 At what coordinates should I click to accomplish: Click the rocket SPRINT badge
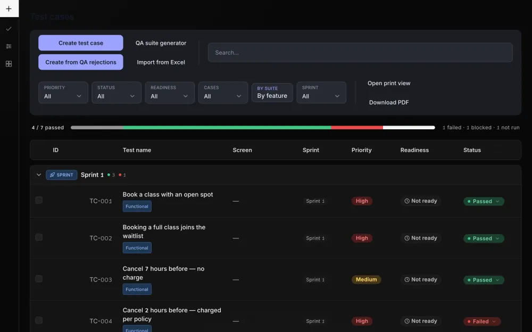[61, 175]
